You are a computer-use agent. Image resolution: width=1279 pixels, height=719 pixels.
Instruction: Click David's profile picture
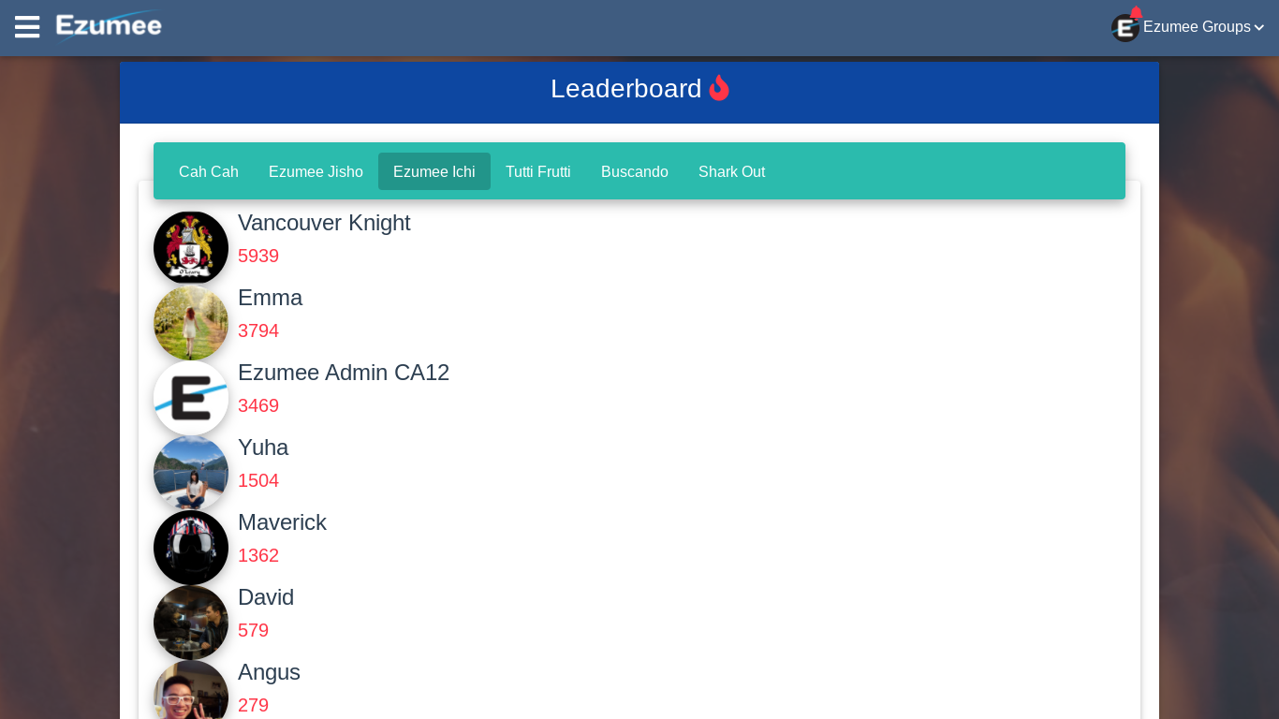tap(191, 622)
